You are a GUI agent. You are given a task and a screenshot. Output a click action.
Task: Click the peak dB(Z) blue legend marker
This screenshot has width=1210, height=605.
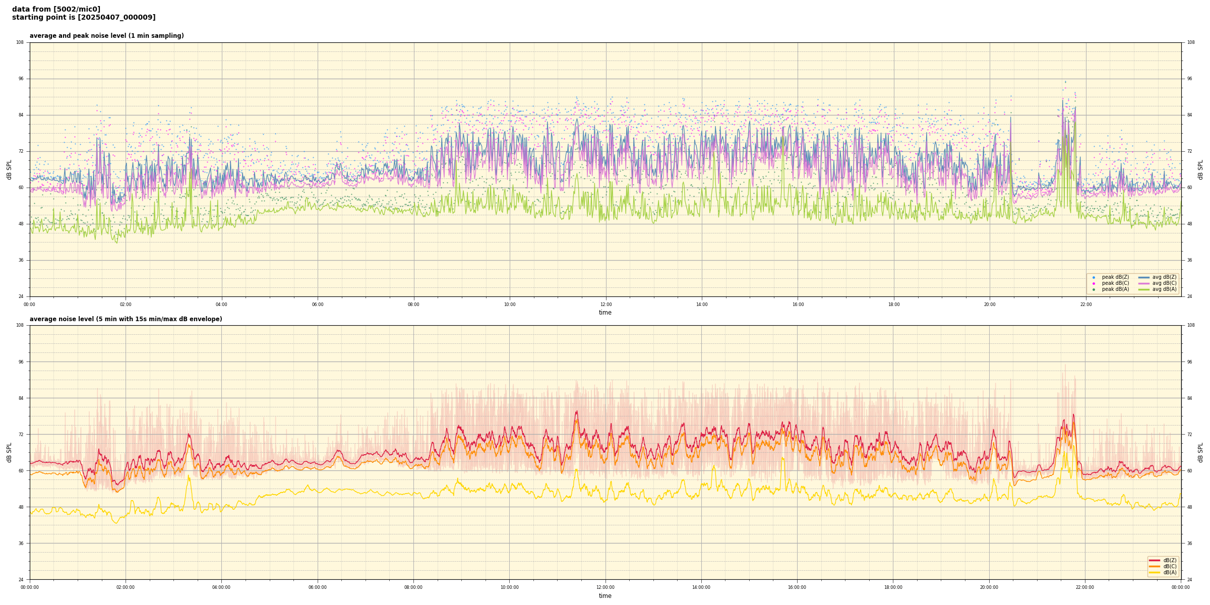coord(1094,277)
